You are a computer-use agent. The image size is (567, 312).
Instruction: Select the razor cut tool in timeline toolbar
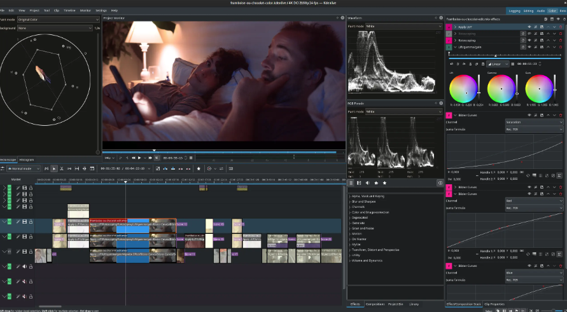click(x=62, y=168)
